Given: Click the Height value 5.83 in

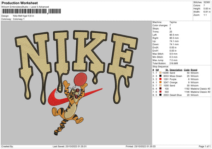Looking at the screenshot, I should tap(207, 8).
